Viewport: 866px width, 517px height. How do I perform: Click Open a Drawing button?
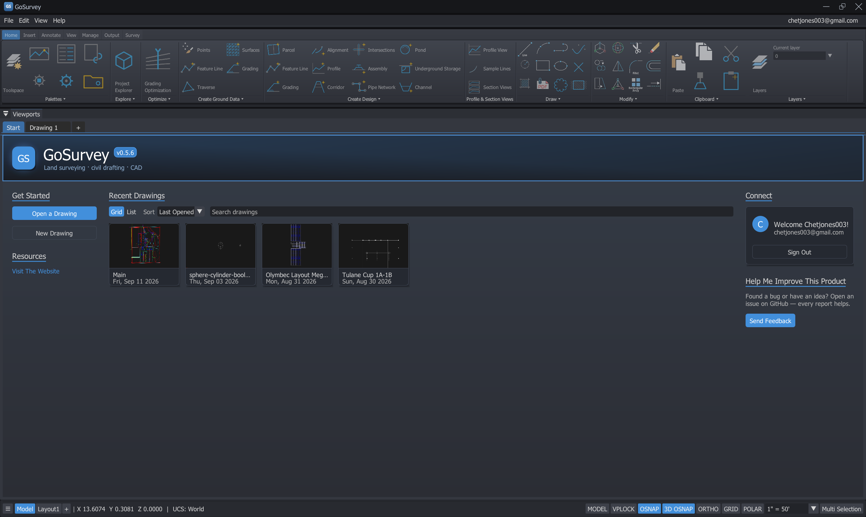[54, 213]
